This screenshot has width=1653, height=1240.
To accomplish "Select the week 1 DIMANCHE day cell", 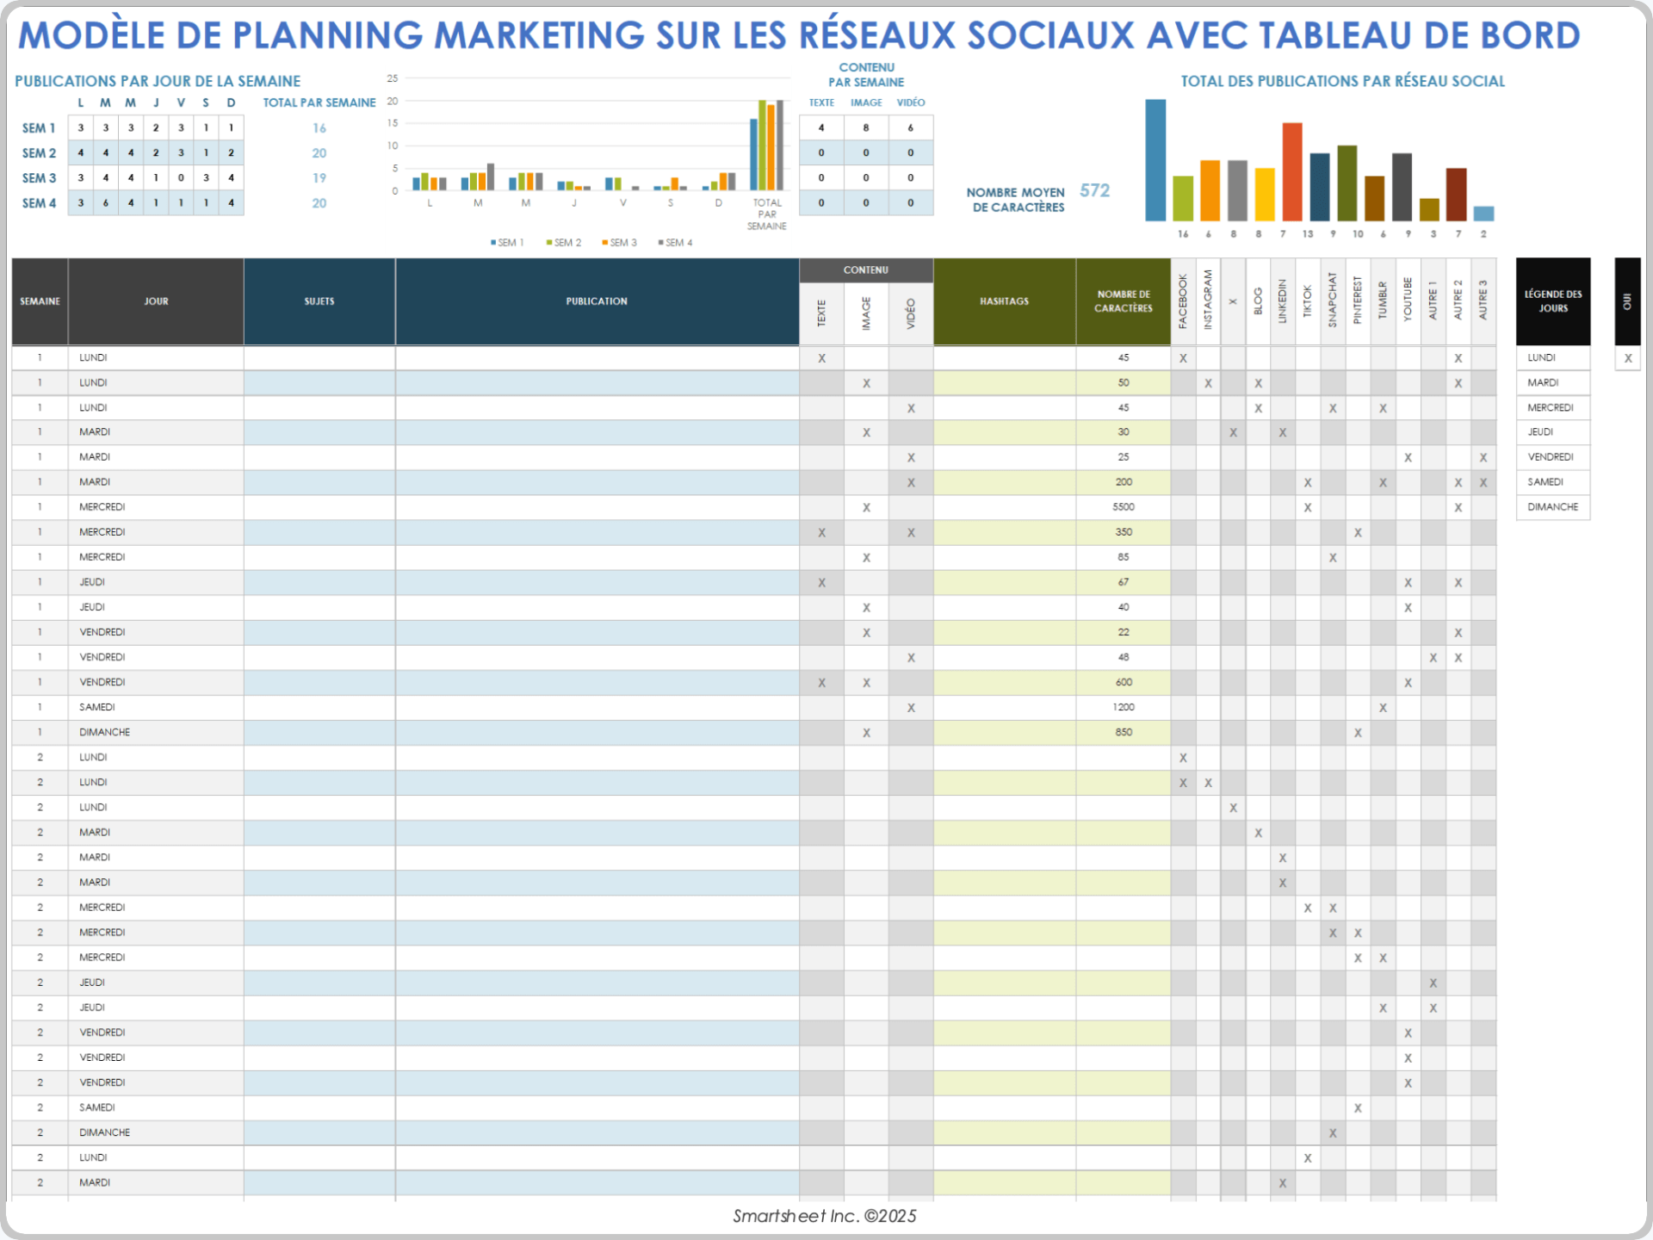I will [156, 732].
